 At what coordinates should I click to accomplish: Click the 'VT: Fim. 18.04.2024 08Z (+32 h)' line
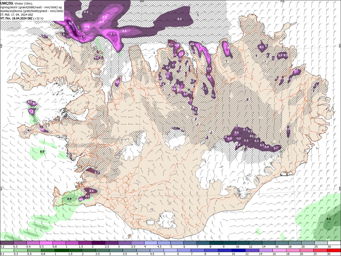pyautogui.click(x=22, y=18)
